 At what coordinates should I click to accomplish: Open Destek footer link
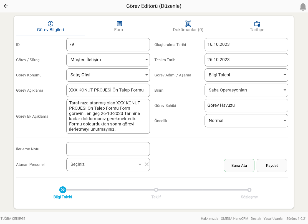coord(256,218)
